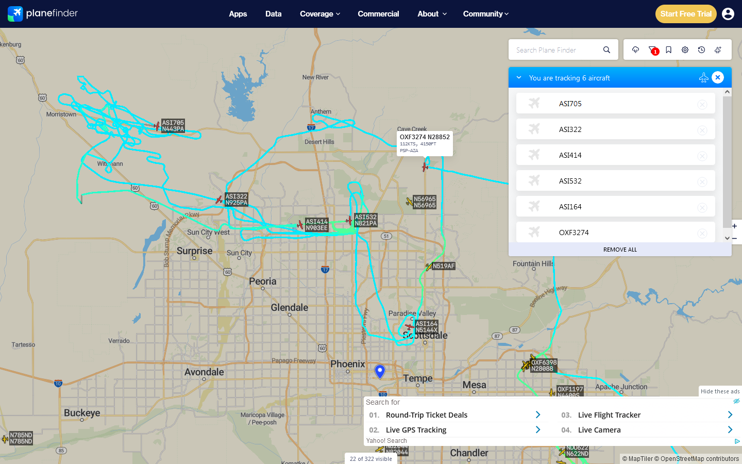Image resolution: width=742 pixels, height=464 pixels.
Task: Click the tracking list scrollbar up arrow
Action: click(x=727, y=92)
